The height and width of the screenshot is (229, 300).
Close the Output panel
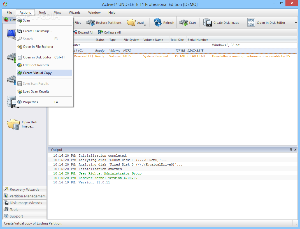[x=295, y=150]
